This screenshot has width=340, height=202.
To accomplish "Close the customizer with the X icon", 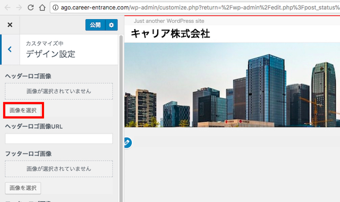I will point(10,25).
